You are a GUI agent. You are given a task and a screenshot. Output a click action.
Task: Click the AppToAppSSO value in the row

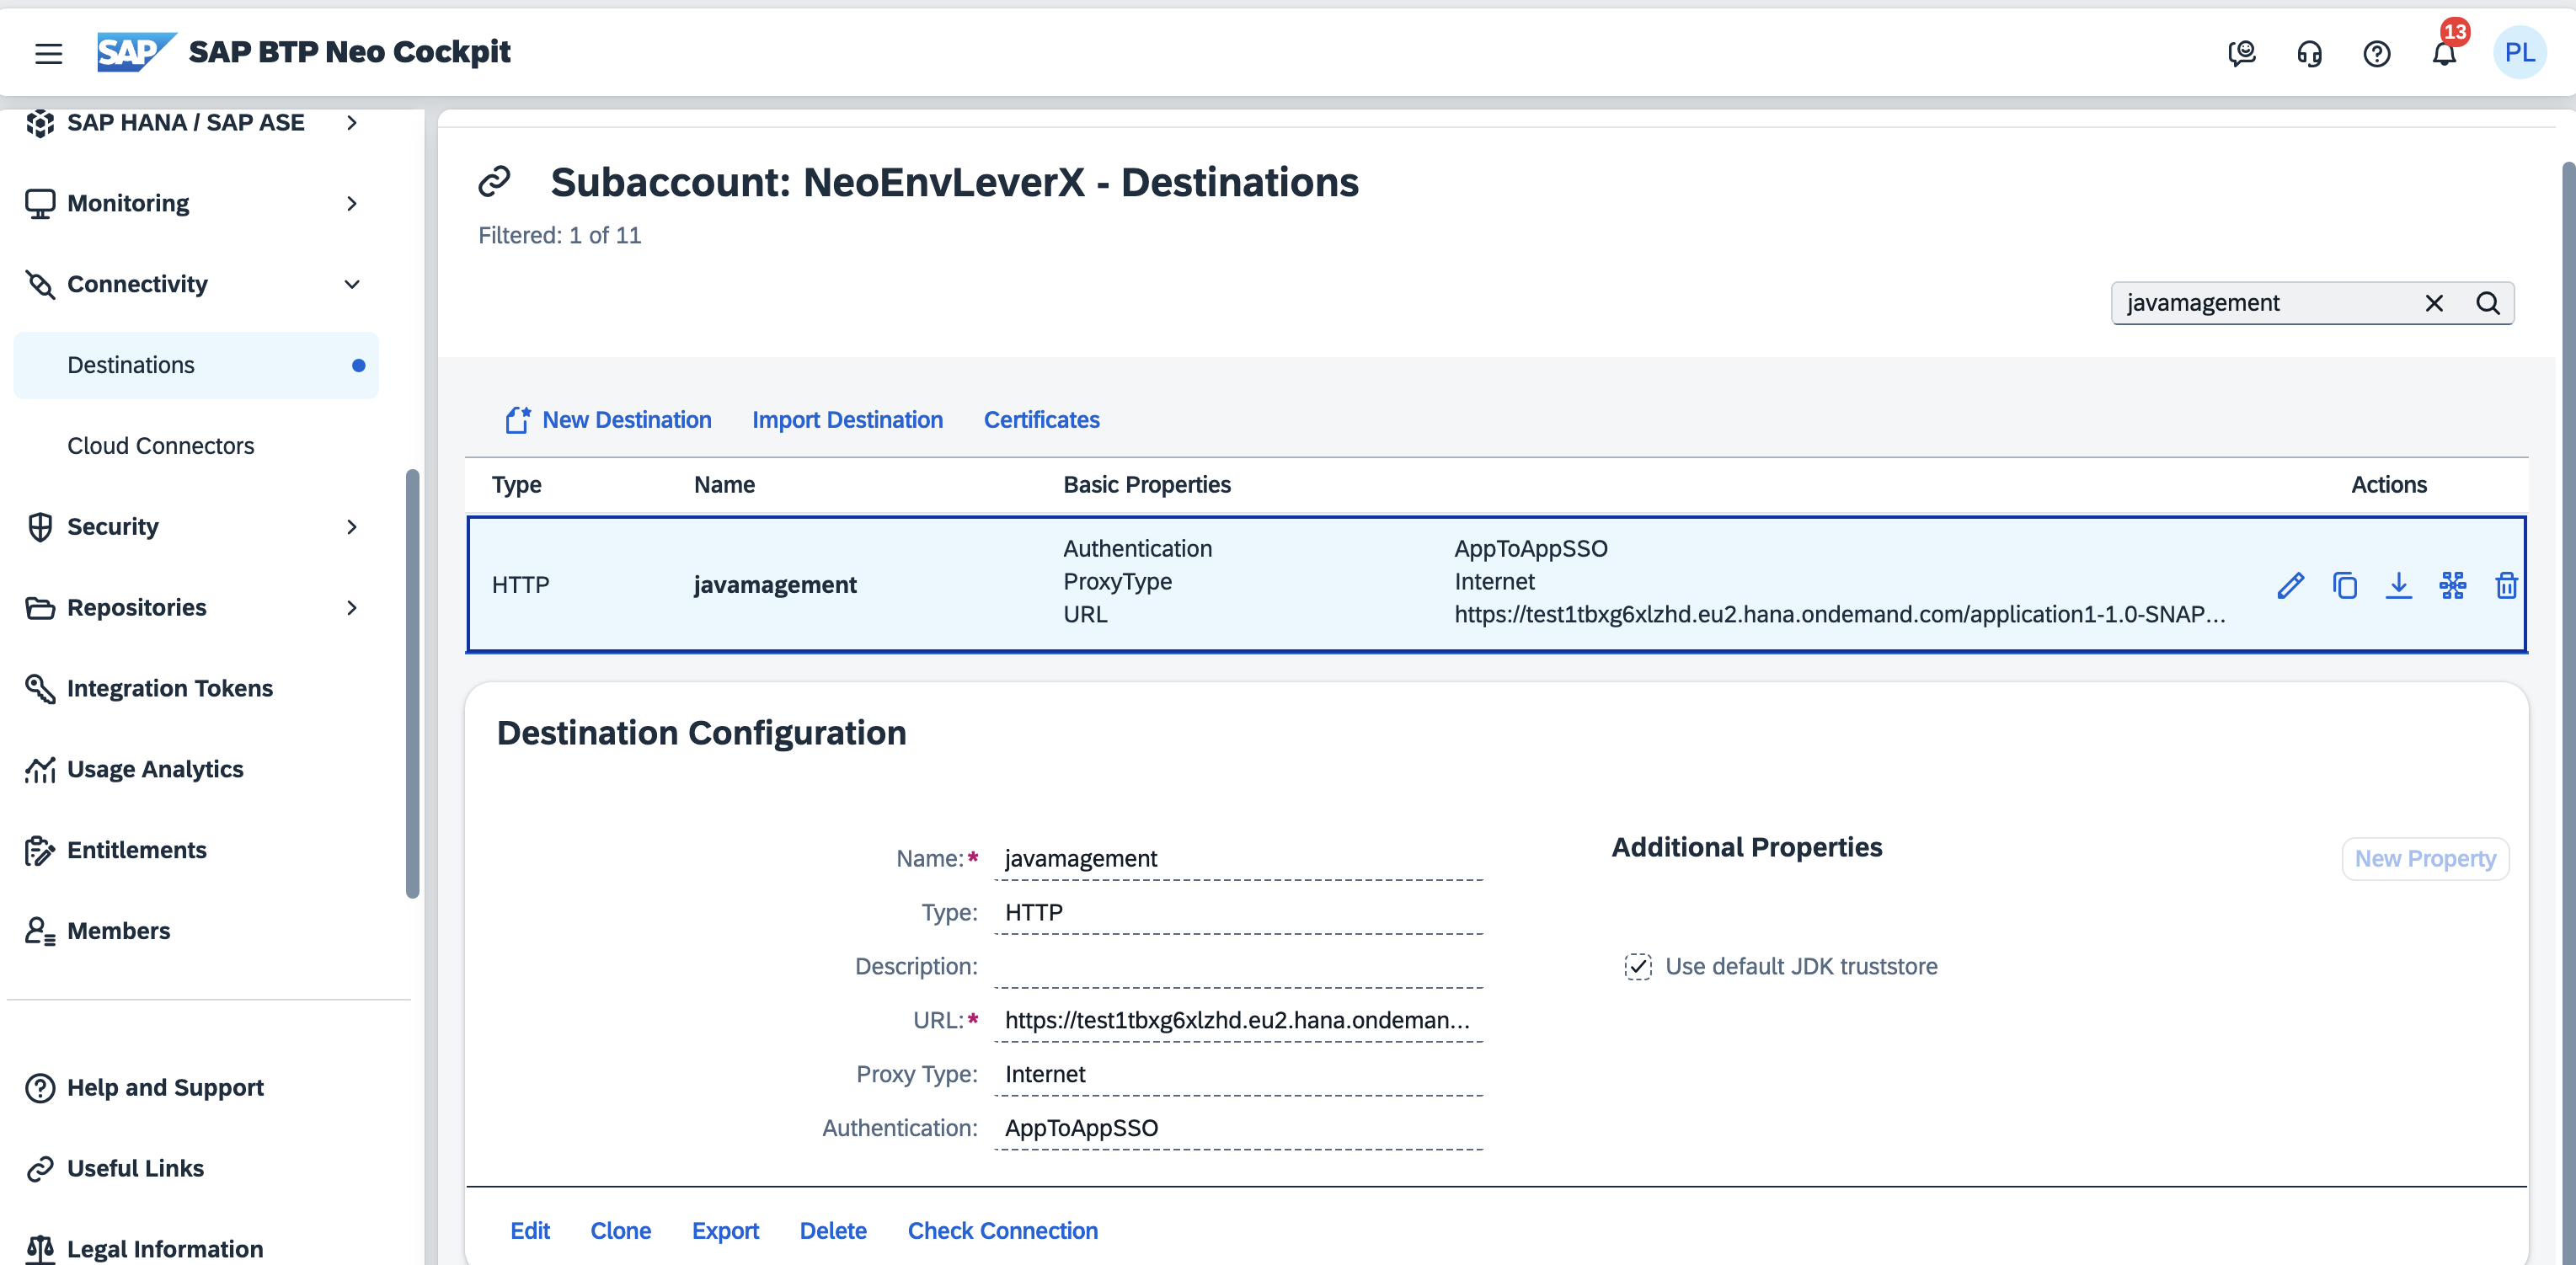click(1531, 549)
